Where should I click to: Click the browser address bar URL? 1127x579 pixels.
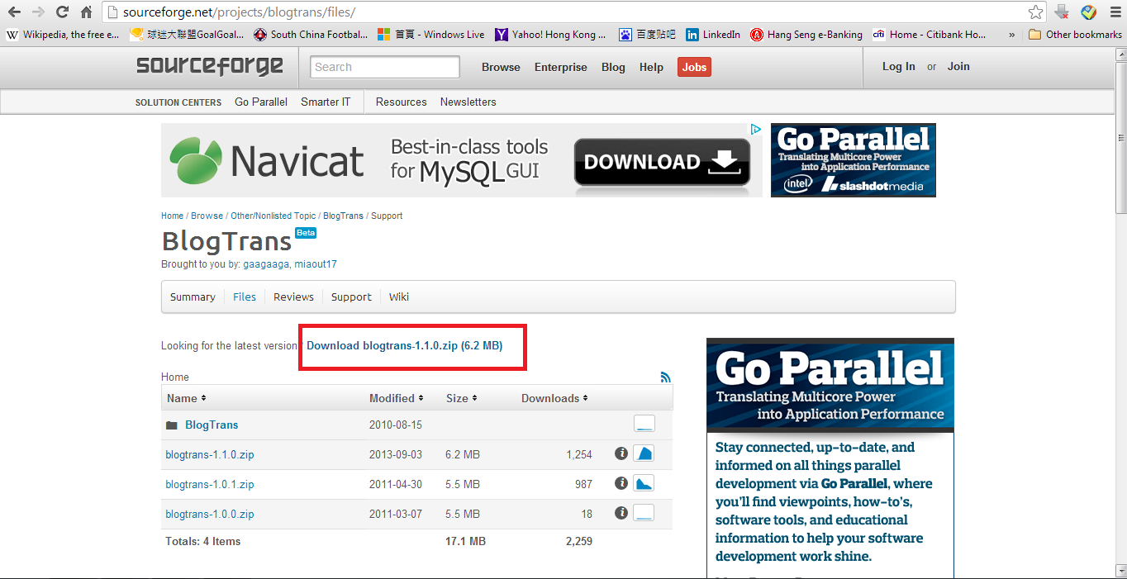coord(240,12)
